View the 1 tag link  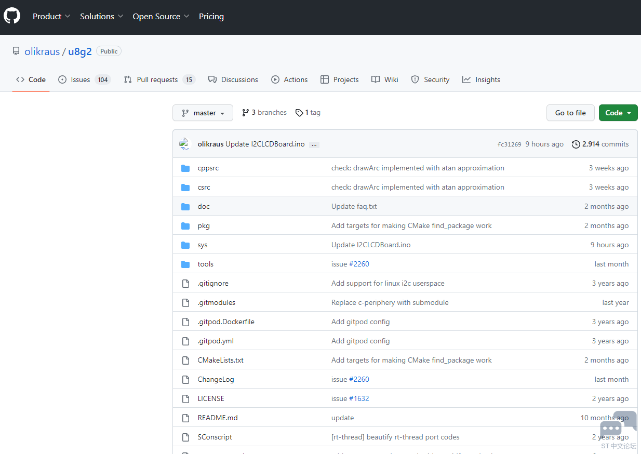308,113
